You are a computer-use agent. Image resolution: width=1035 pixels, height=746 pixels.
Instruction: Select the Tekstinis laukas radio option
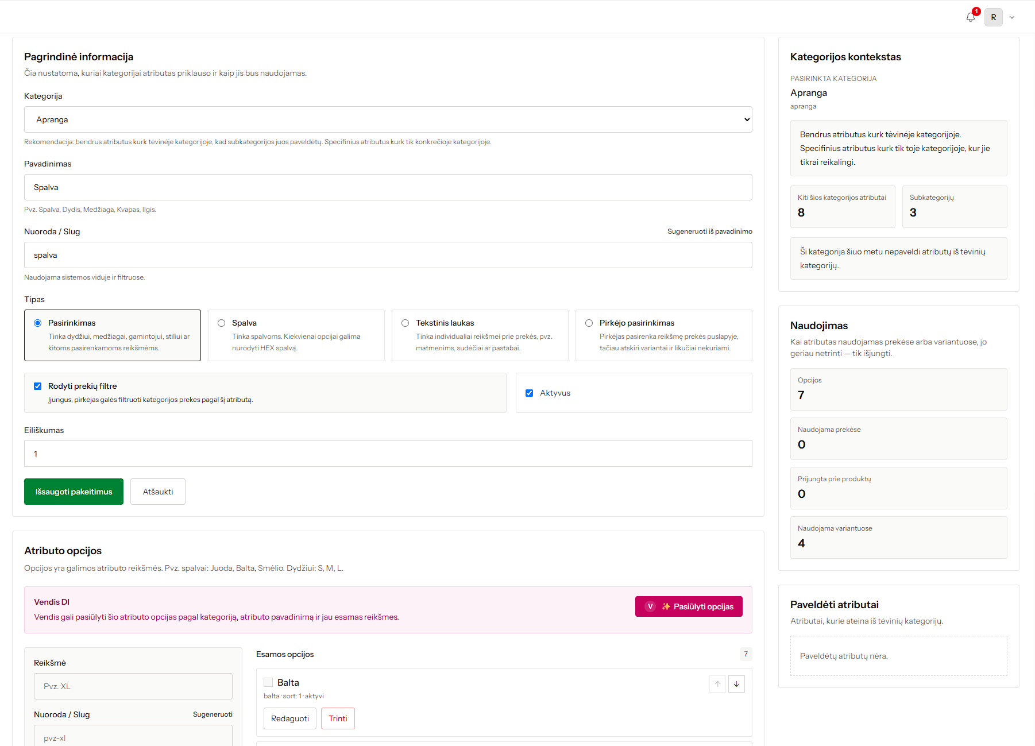[405, 323]
